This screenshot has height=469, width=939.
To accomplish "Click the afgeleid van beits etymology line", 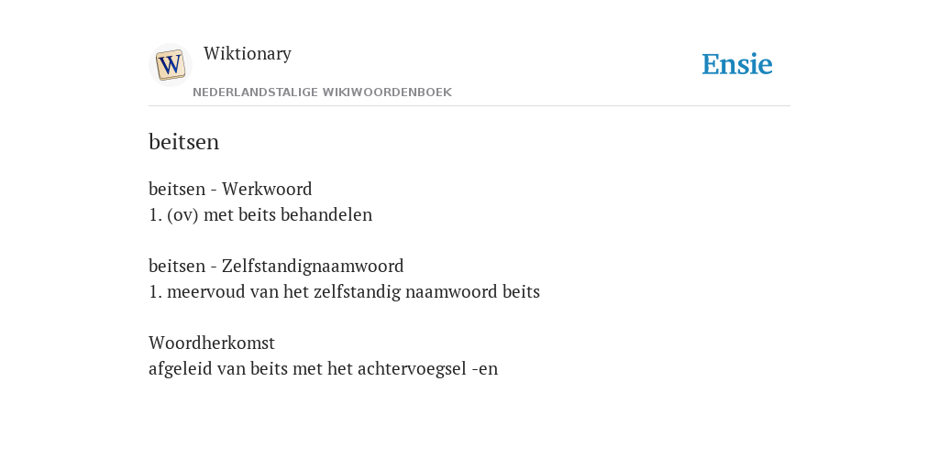I will click(x=323, y=368).
